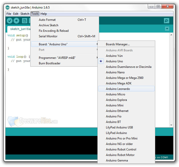Image resolution: width=179 pixels, height=167 pixels.
Task: Minimize the Arduino window
Action: click(151, 7)
